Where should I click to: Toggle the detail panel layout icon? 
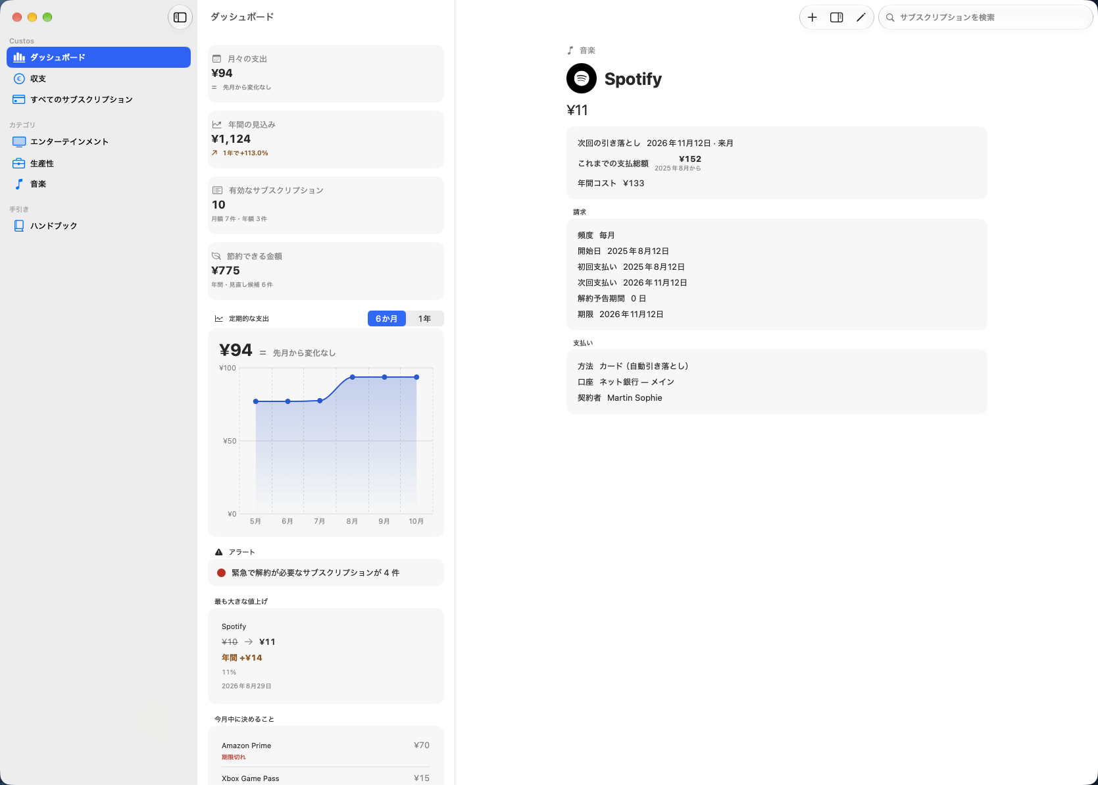tap(837, 18)
